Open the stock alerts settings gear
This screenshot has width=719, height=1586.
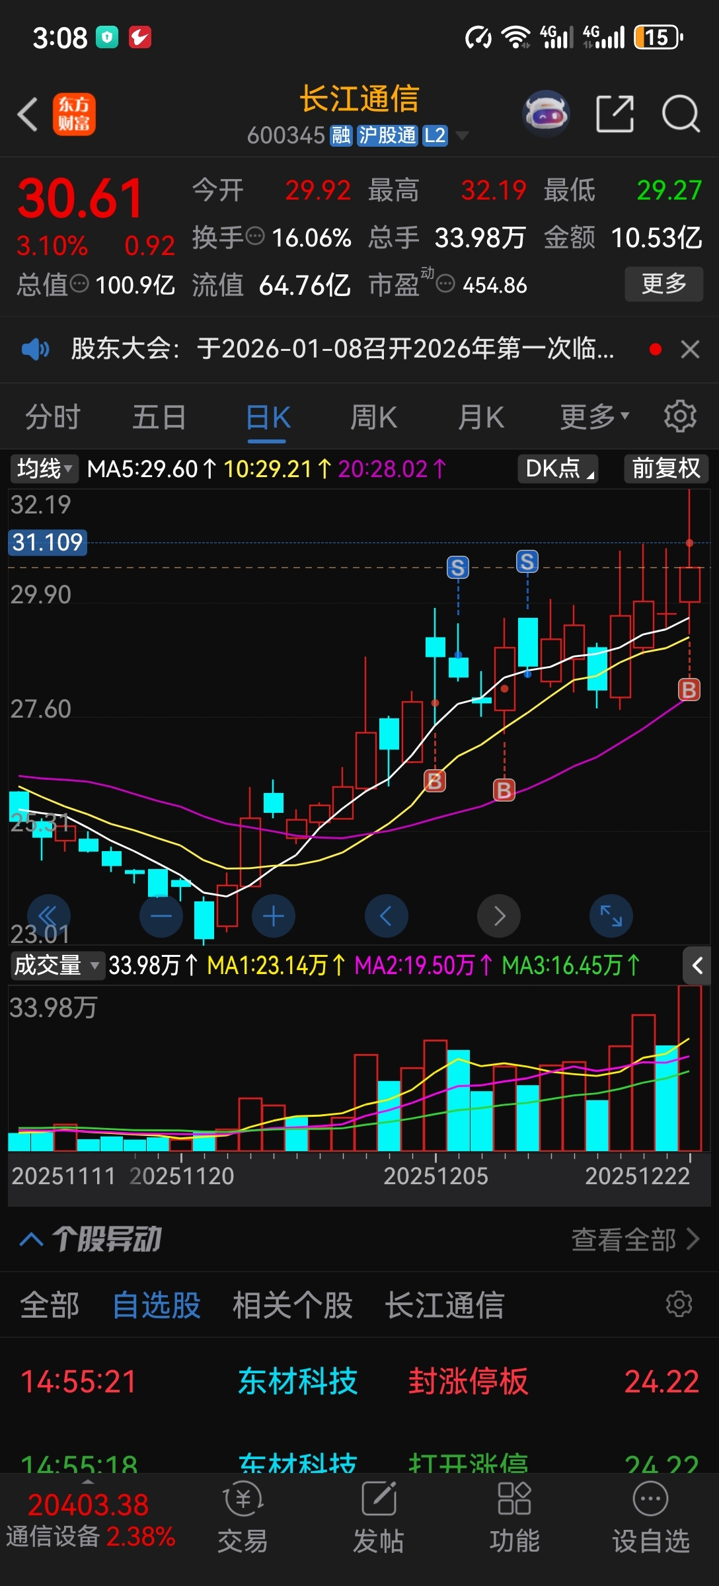click(679, 1304)
